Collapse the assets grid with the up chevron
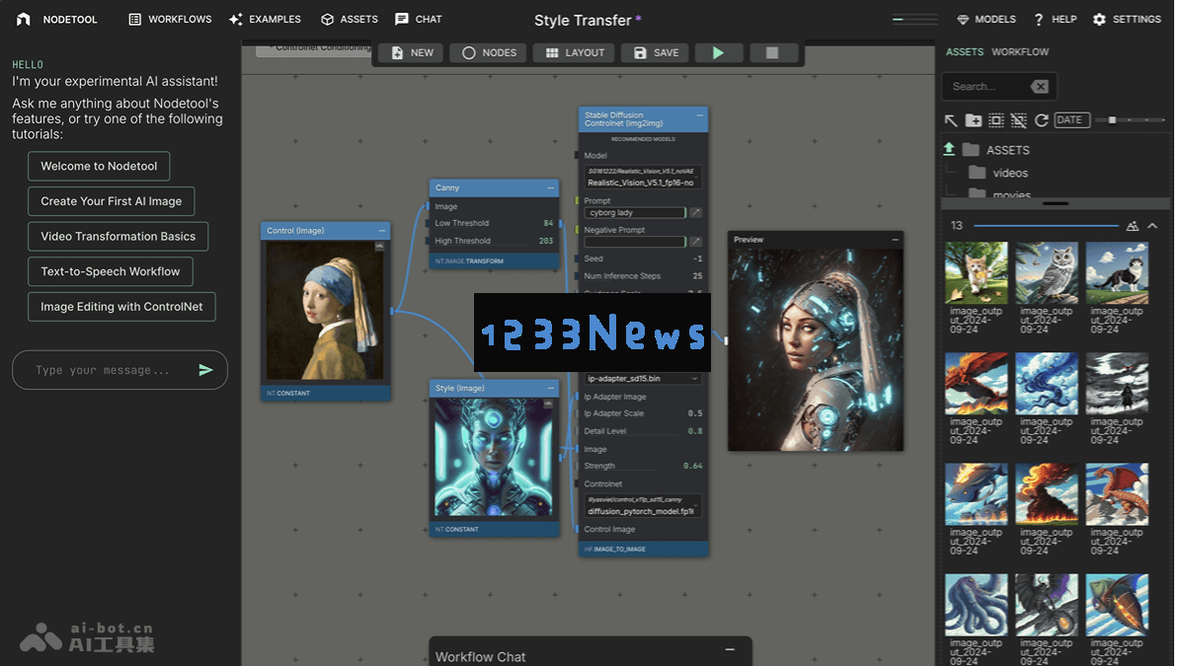Screen dimensions: 1185x666 click(x=1152, y=226)
